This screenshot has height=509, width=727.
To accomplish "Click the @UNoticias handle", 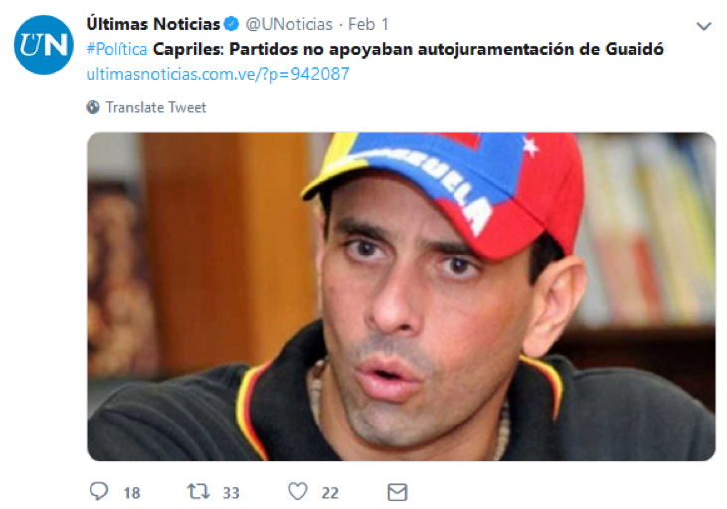I will (288, 24).
